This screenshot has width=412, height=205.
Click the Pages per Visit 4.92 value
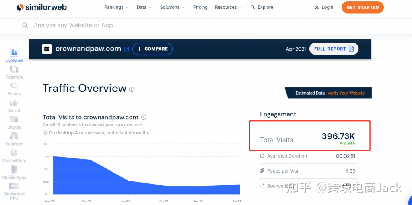pyautogui.click(x=350, y=171)
